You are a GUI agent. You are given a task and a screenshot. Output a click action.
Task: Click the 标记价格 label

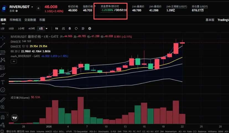(73, 6)
